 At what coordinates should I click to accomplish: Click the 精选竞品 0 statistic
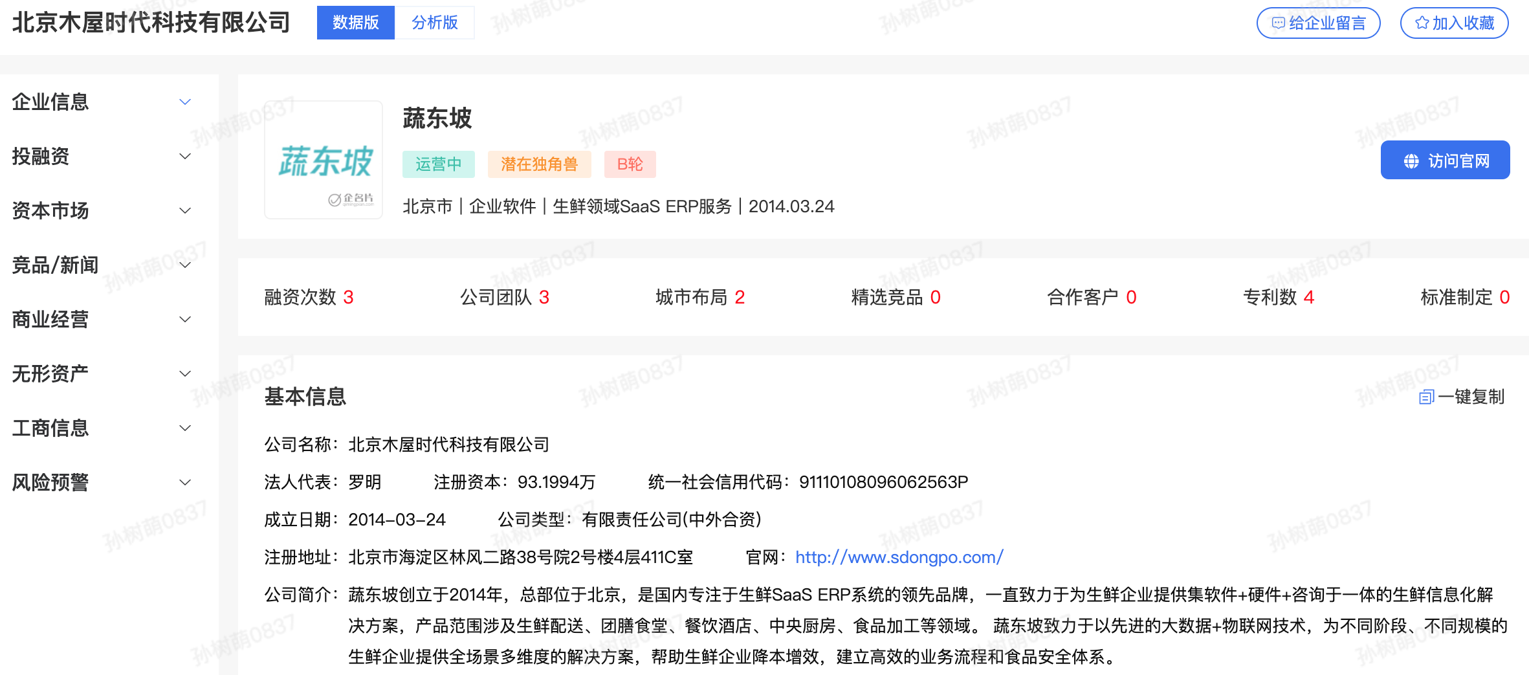click(896, 297)
